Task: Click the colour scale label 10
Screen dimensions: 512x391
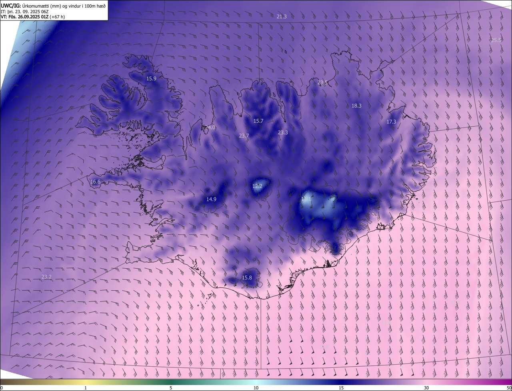Action: 256,388
